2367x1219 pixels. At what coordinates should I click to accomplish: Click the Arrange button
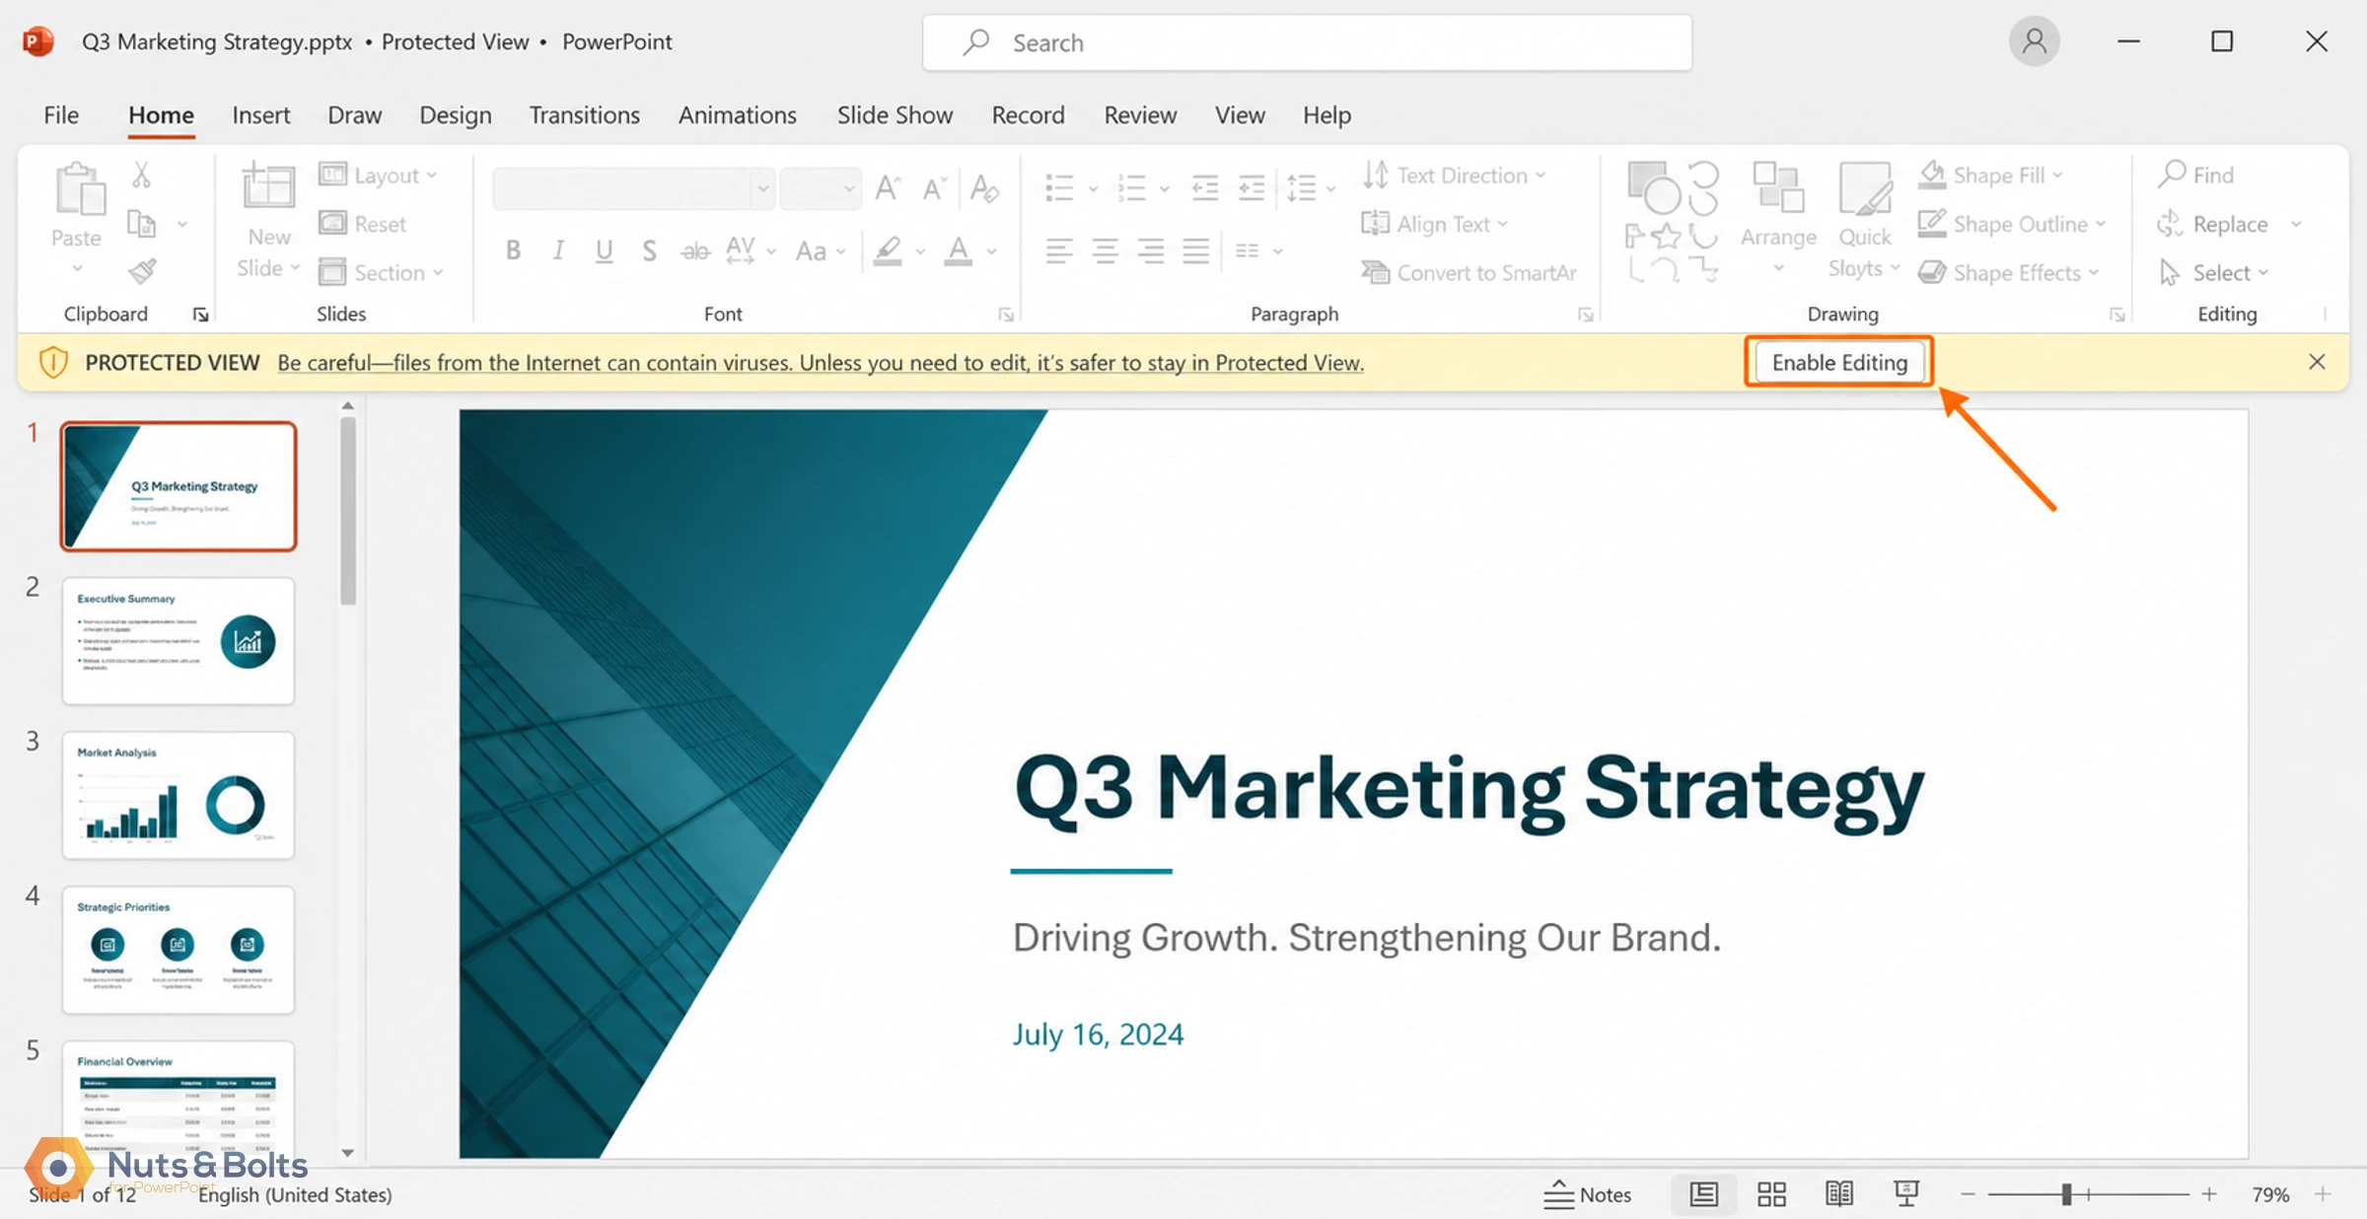[x=1778, y=219]
